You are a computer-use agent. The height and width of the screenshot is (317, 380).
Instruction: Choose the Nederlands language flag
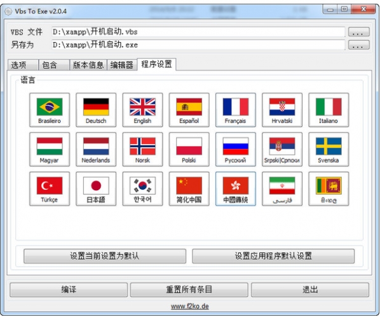[96, 150]
